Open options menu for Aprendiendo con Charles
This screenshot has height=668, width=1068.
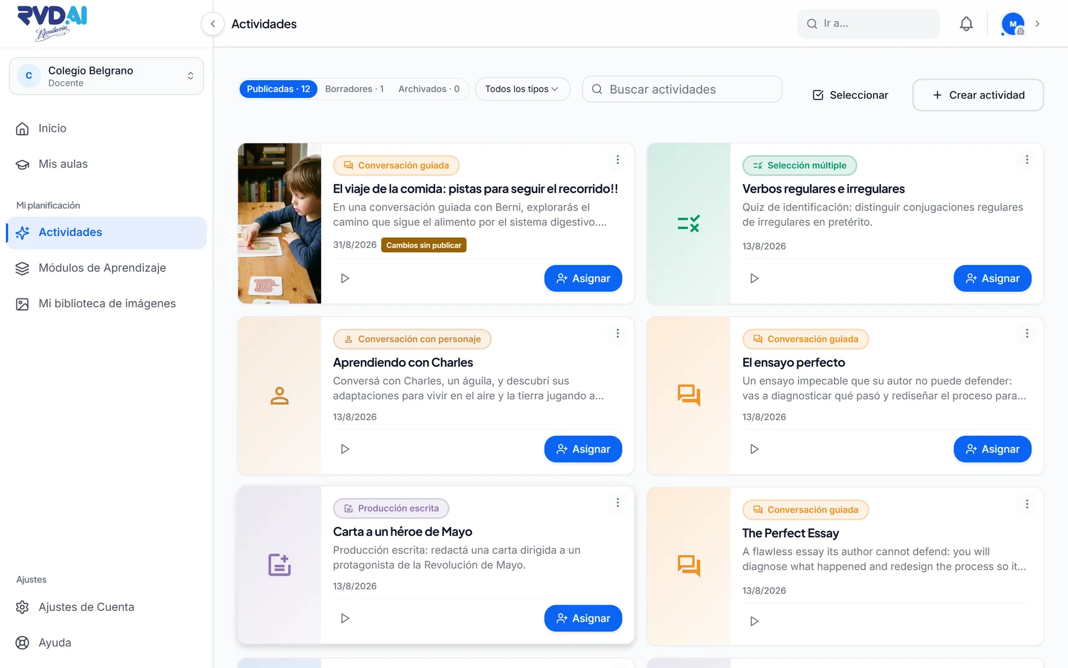[x=617, y=333]
